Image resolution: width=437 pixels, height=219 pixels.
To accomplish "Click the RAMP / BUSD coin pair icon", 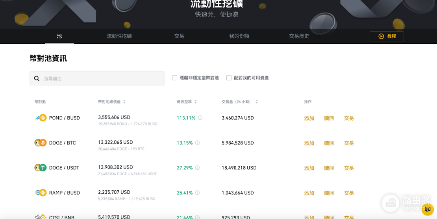I will 41,193.
